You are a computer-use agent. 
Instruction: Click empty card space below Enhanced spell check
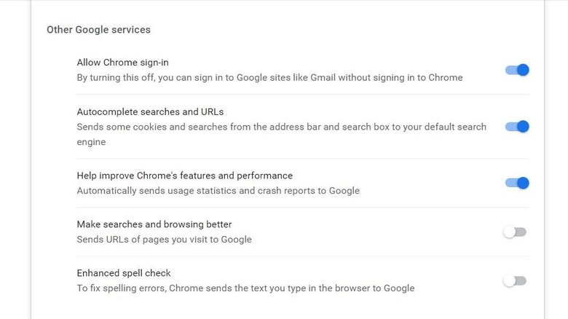pyautogui.click(x=291, y=309)
